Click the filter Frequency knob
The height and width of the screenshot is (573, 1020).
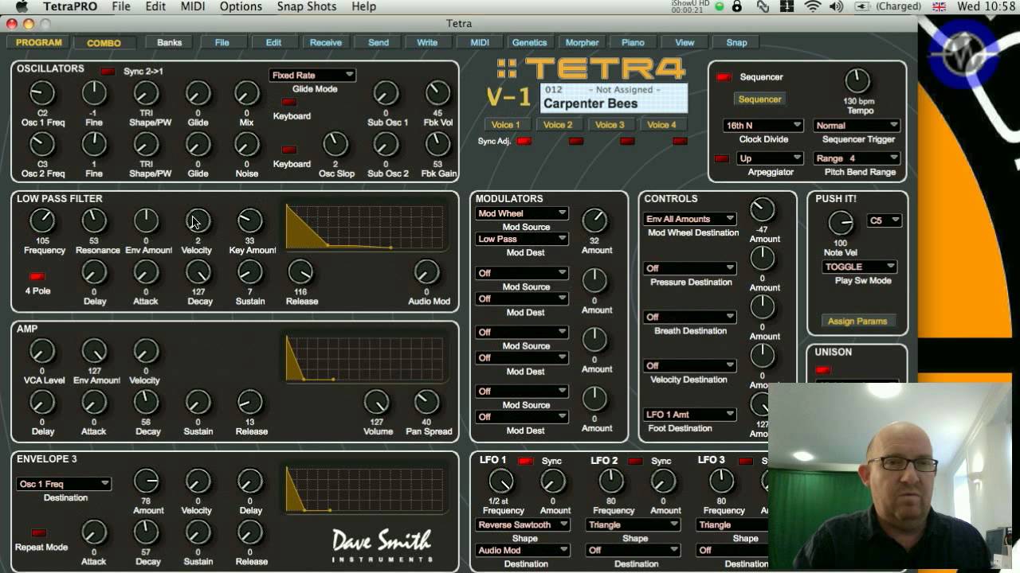[42, 221]
